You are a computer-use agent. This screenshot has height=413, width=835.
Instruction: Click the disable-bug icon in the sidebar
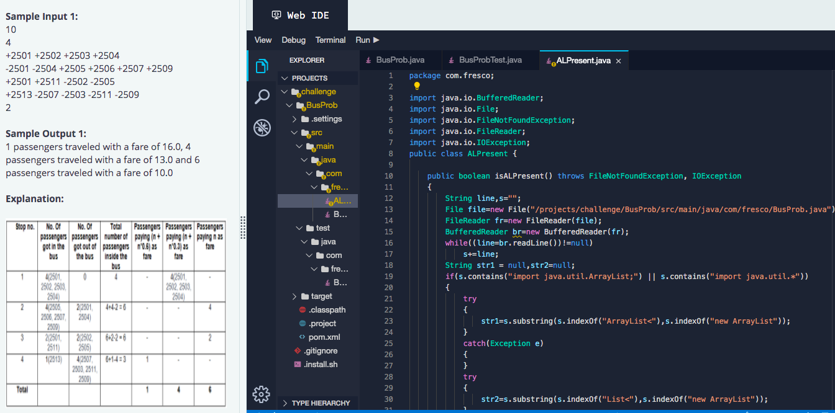coord(262,127)
